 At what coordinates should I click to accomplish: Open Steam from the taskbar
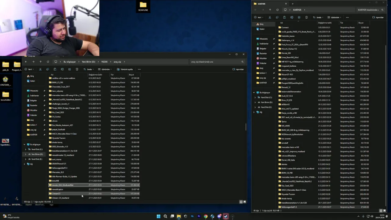click(226, 216)
